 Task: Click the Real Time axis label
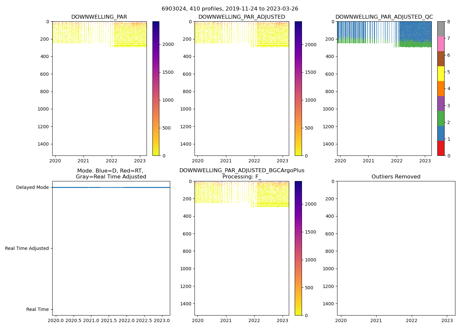point(37,310)
